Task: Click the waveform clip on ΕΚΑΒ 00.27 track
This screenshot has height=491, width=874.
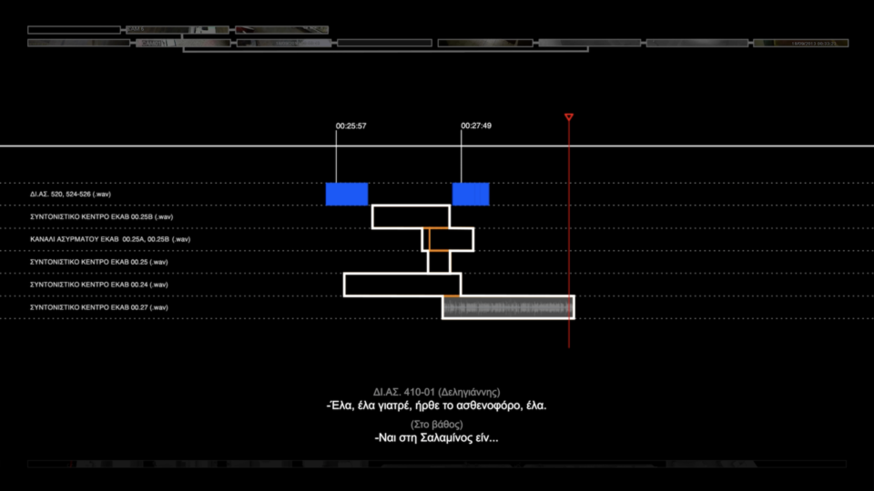Action: (508, 307)
